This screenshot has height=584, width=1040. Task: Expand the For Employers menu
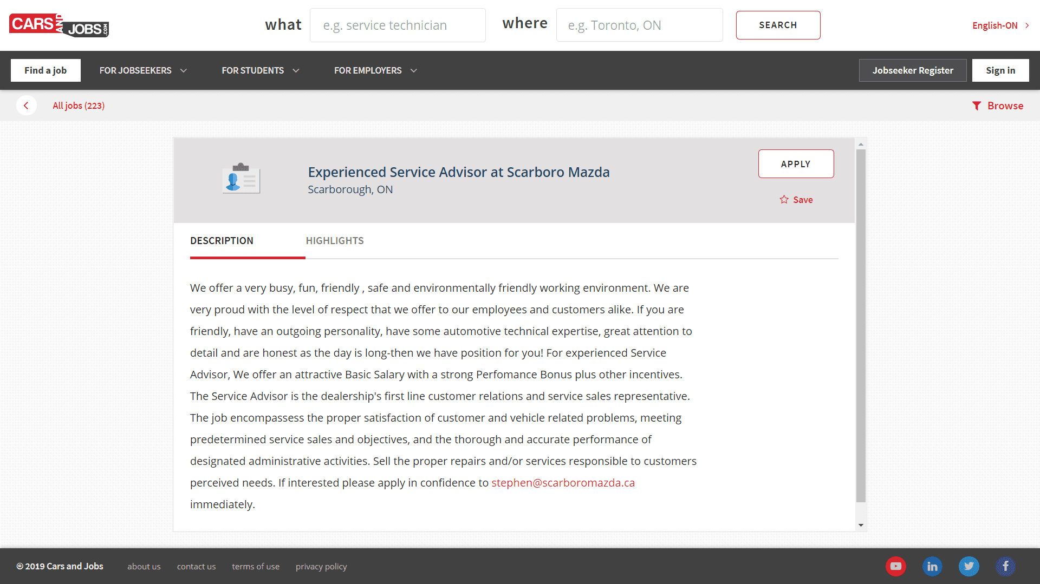point(375,70)
